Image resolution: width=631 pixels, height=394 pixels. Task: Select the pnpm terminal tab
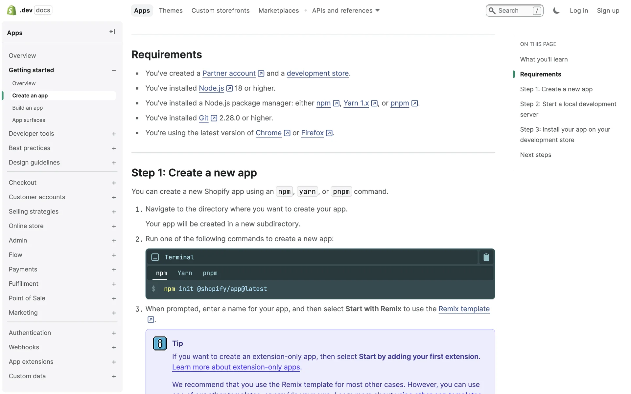[x=210, y=273]
